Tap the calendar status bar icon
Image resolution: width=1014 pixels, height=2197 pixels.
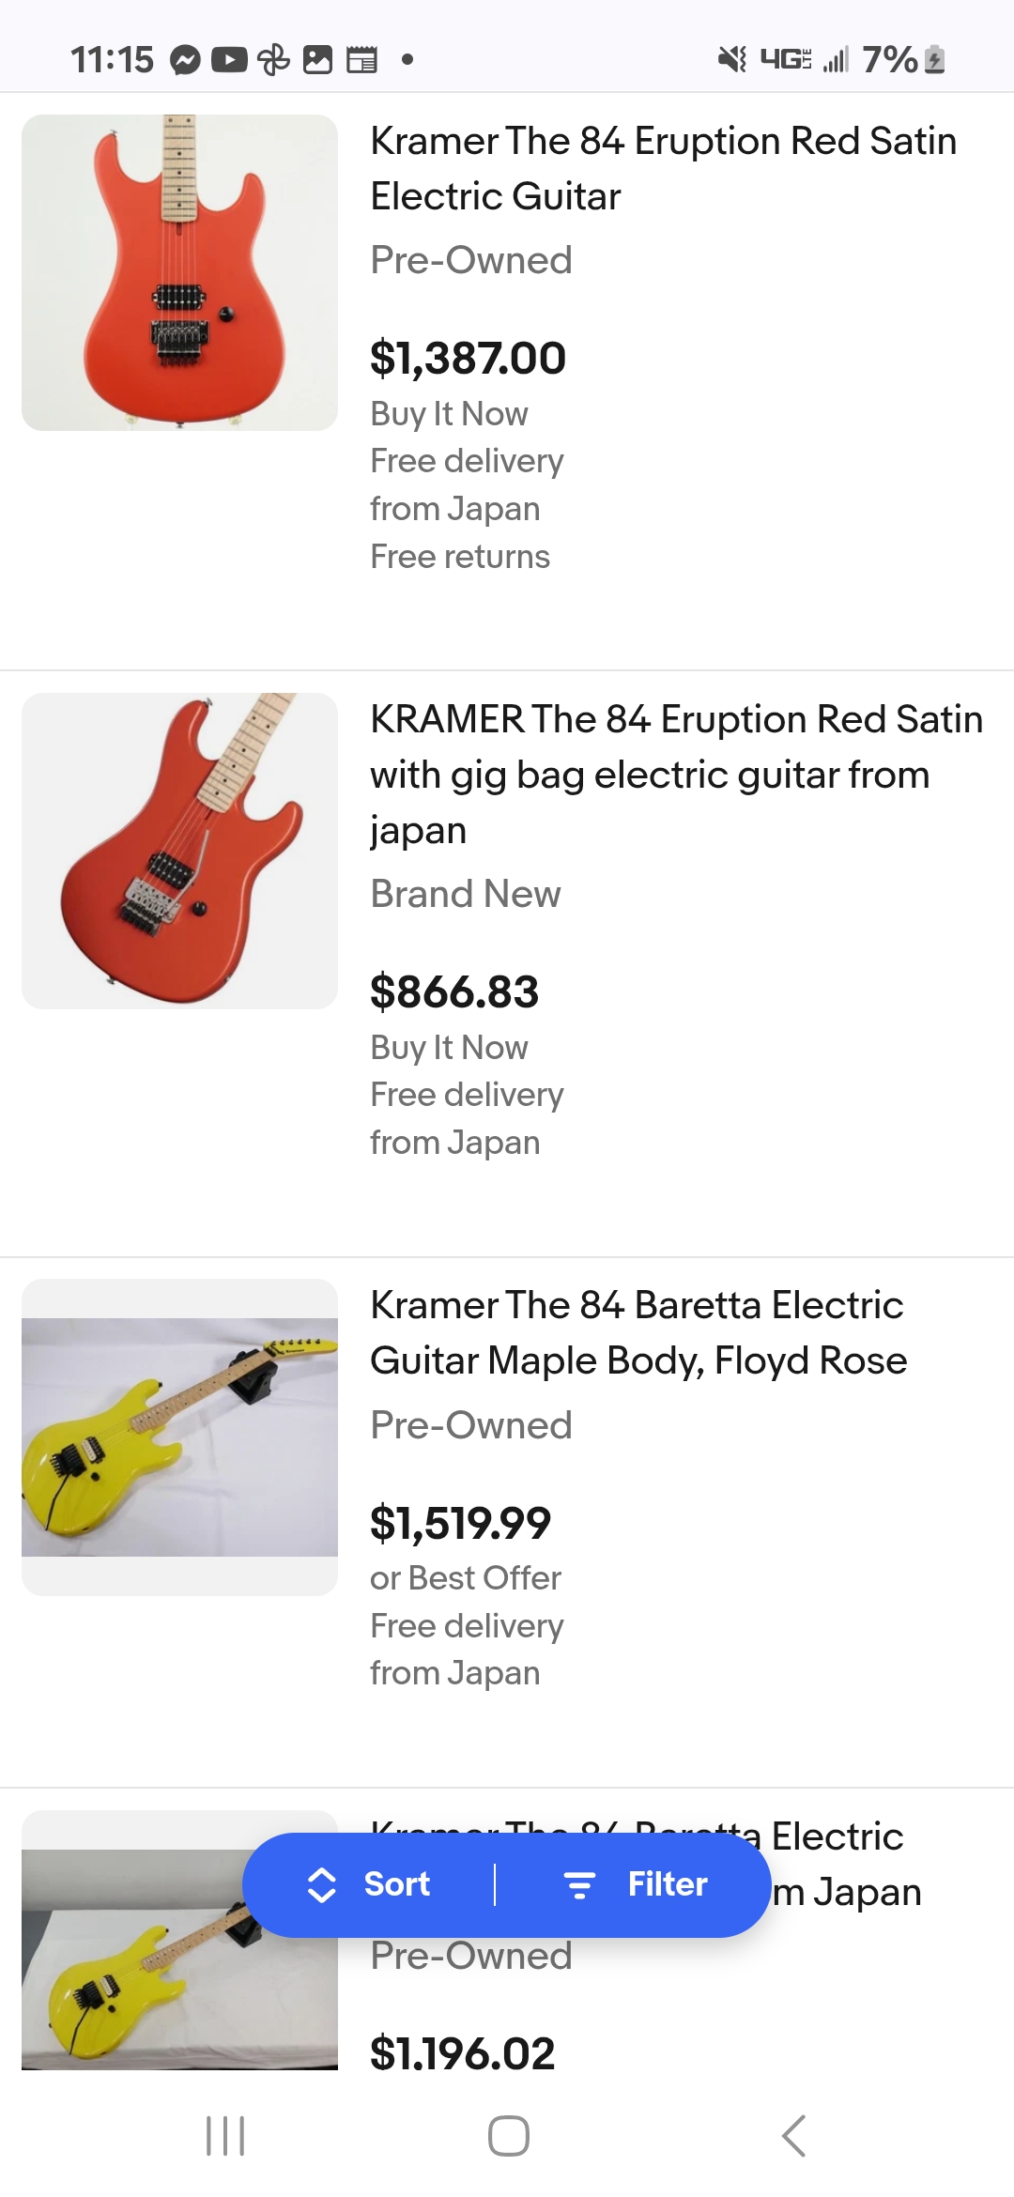(x=361, y=60)
